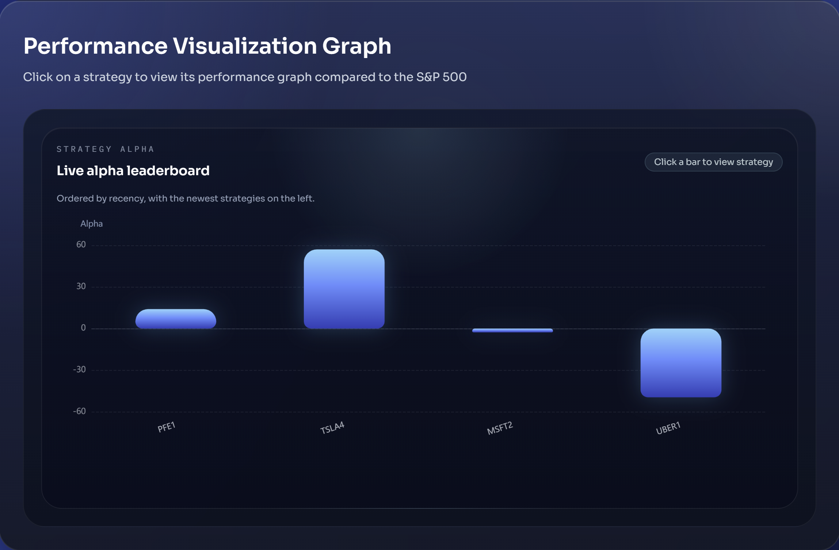Click the UBER1 axis label
The image size is (839, 550).
click(x=668, y=427)
